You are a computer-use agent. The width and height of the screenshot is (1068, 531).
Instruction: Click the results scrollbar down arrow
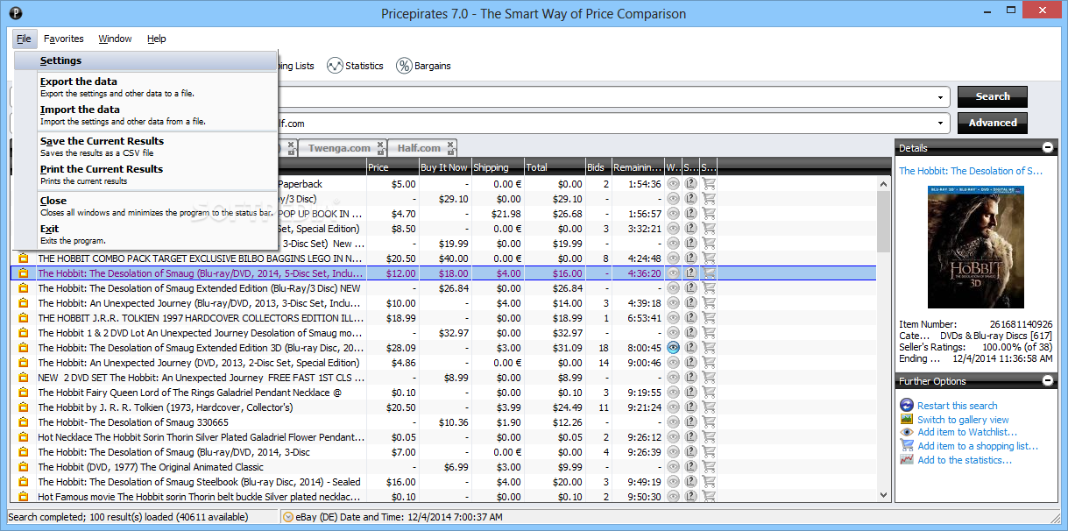pos(883,496)
